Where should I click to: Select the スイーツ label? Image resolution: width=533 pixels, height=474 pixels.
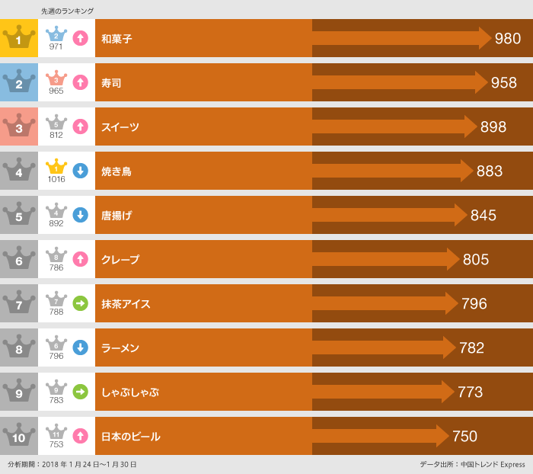pyautogui.click(x=120, y=127)
